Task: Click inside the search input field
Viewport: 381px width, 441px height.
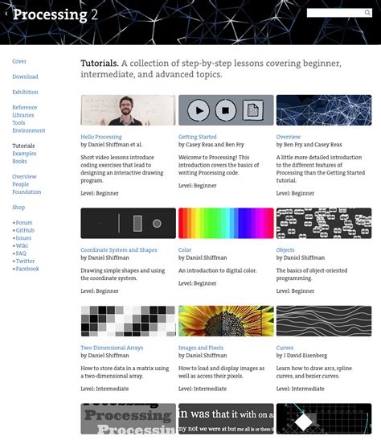Action: coord(335,13)
